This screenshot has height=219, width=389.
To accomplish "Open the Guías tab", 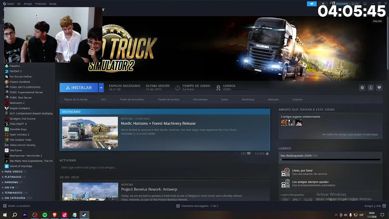I will pyautogui.click(x=225, y=99).
